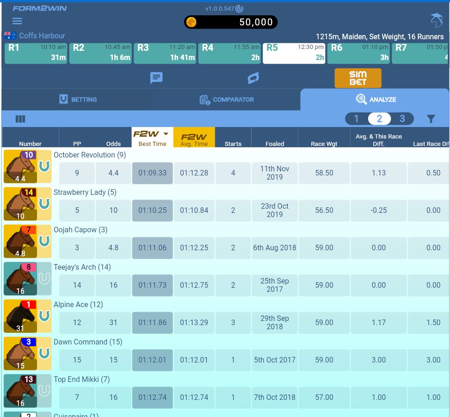Viewport: 450px width, 417px height.
Task: Open the hamburger navigation menu
Action: 17,21
